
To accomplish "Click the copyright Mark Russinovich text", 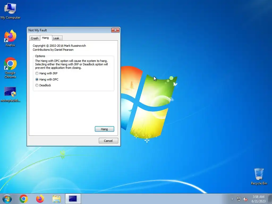I will (59, 46).
